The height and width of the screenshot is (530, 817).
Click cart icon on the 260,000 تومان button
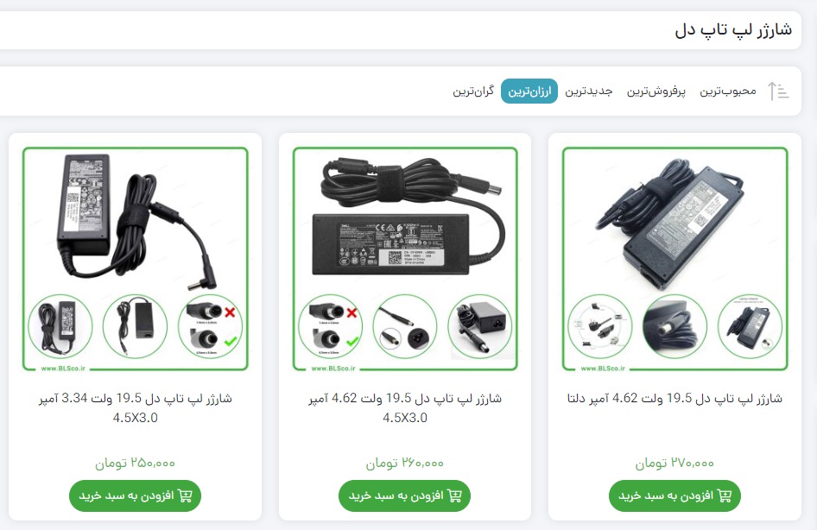coord(455,495)
